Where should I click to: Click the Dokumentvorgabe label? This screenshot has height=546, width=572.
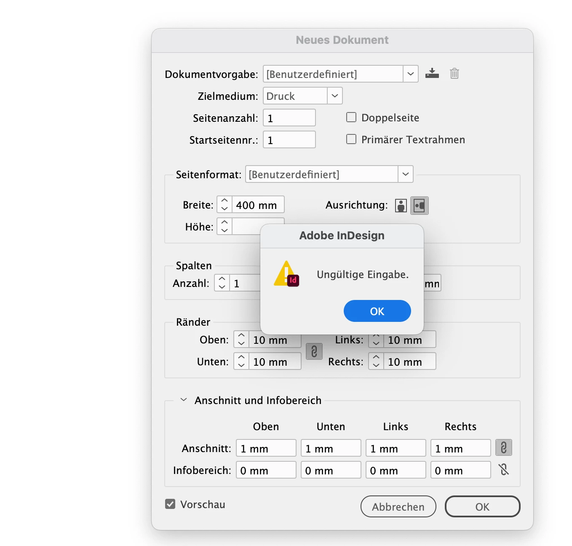coord(211,74)
